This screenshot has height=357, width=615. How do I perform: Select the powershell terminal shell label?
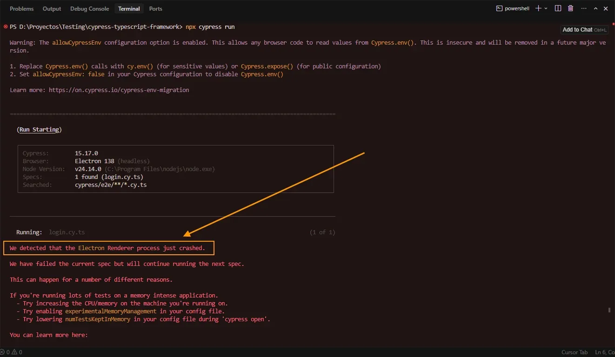point(513,8)
